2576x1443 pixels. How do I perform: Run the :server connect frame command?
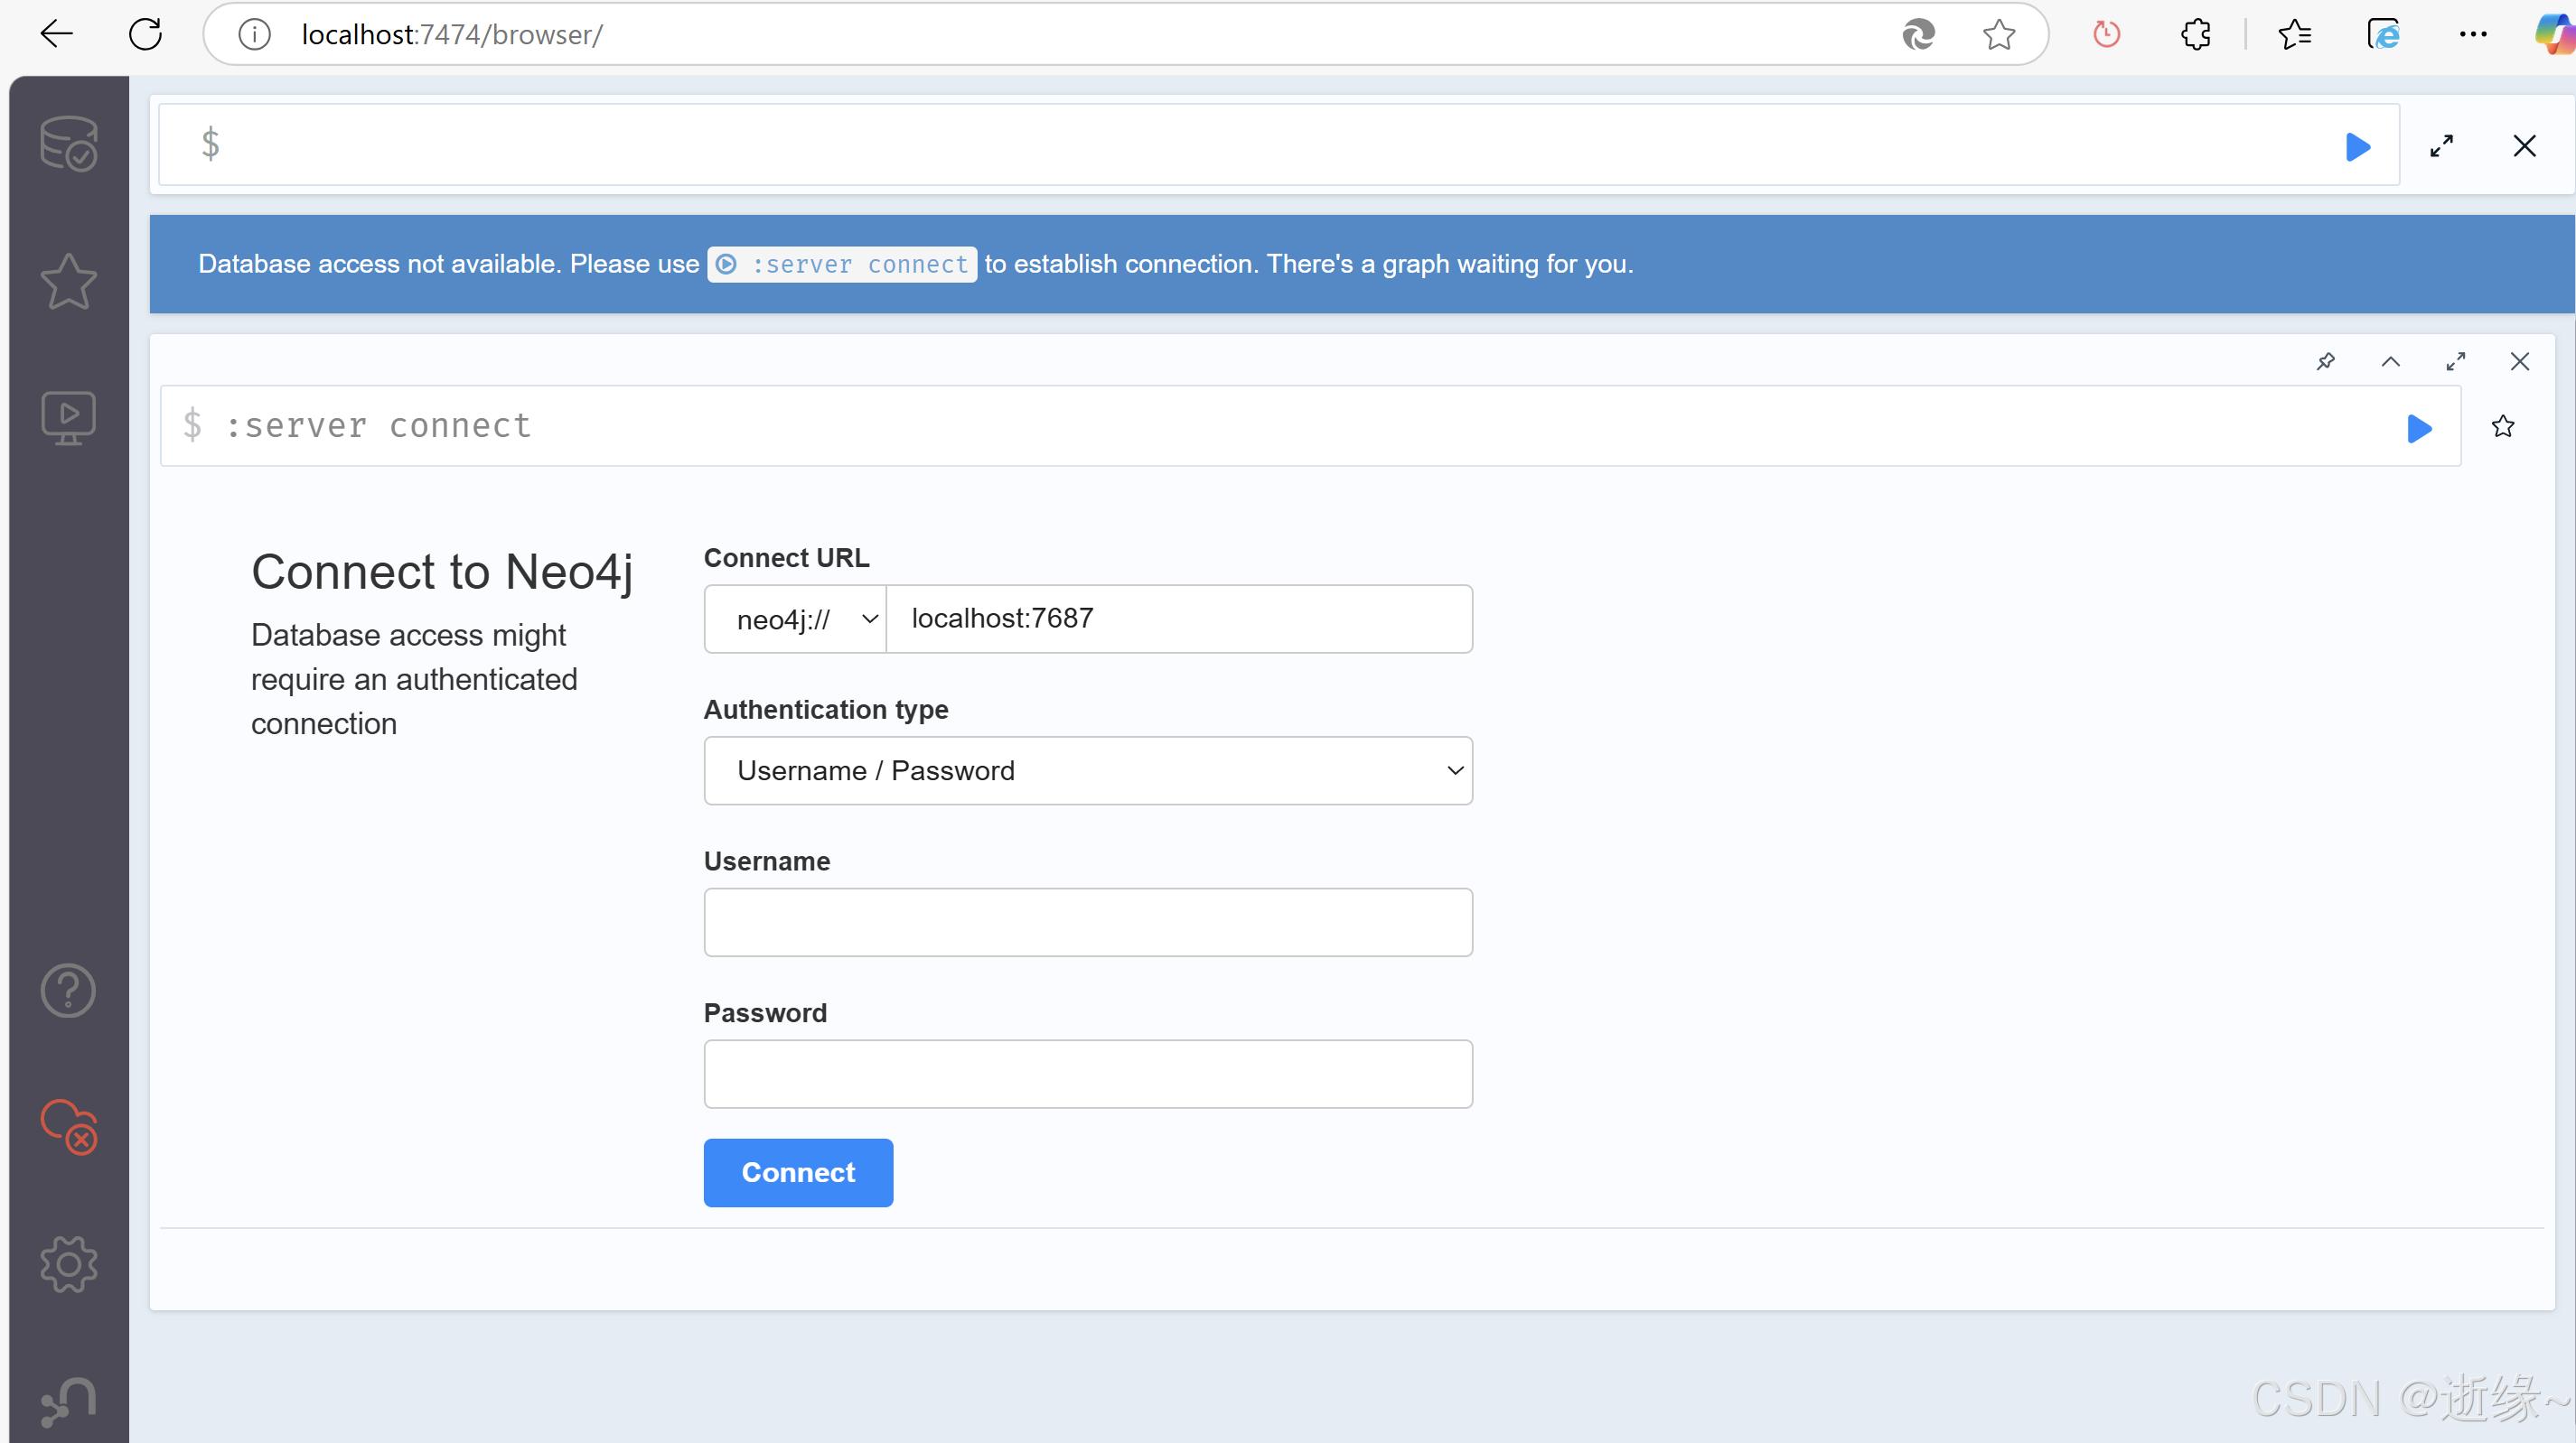(x=2419, y=429)
